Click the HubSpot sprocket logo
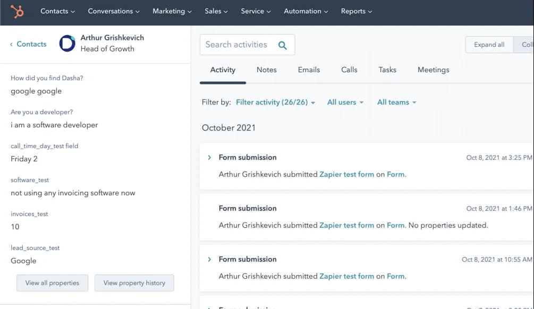534x309 pixels. coord(17,11)
